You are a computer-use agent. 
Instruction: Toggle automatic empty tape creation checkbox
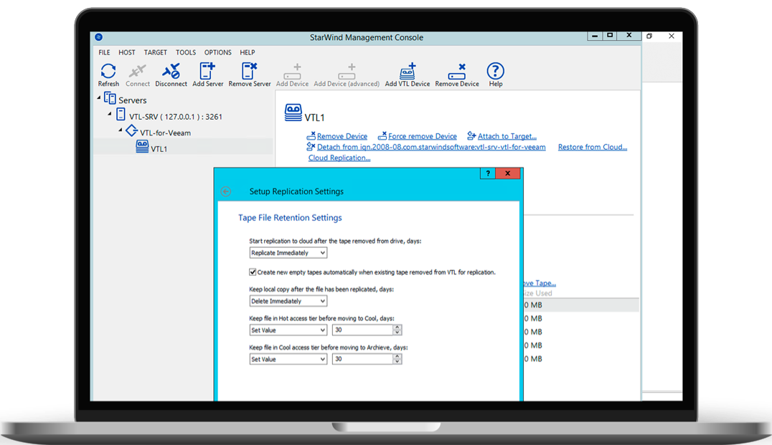(x=253, y=272)
